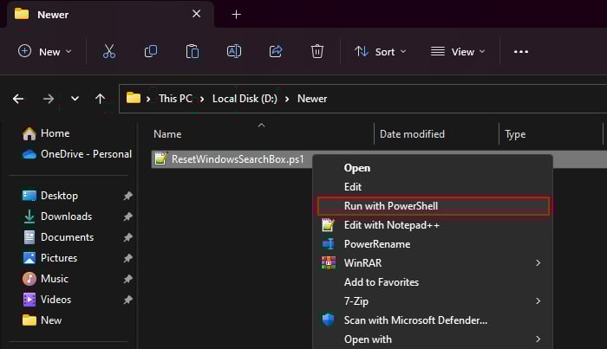The image size is (607, 349).
Task: Click the Copy icon in toolbar
Action: click(x=151, y=51)
